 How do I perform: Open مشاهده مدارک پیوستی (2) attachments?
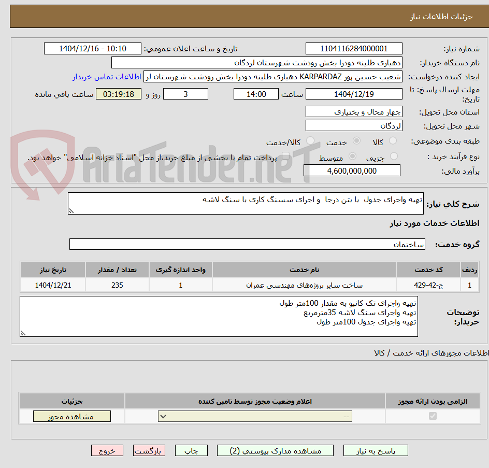[x=275, y=450]
